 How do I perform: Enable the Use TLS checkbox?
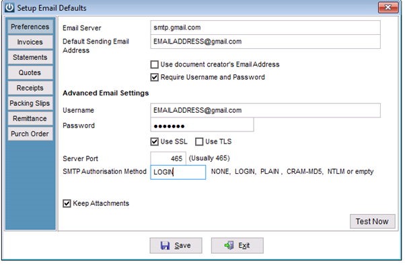pyautogui.click(x=199, y=142)
